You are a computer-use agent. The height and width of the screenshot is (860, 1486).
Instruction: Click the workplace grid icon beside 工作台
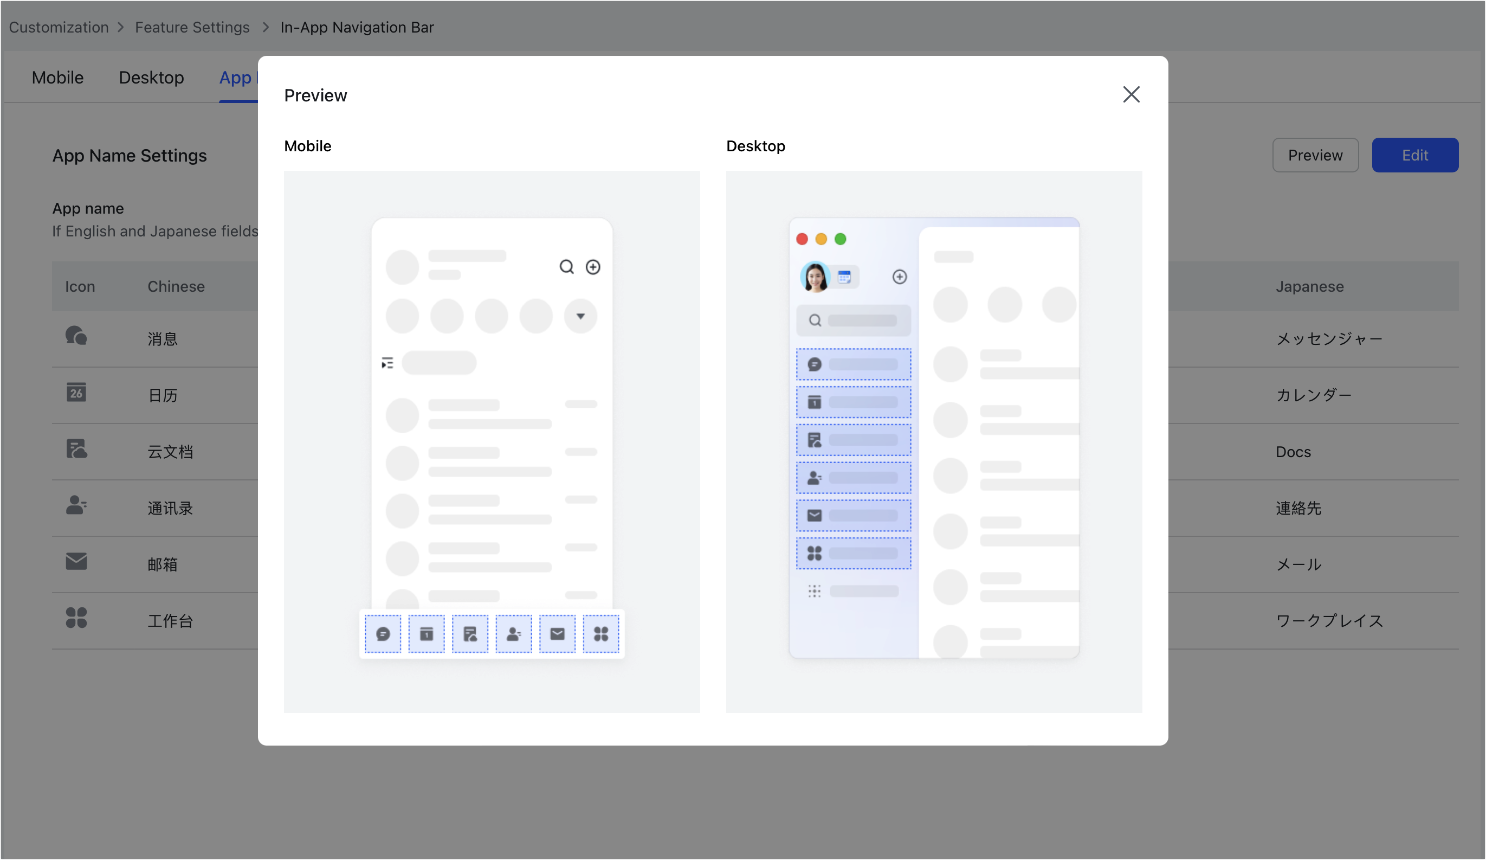click(76, 618)
